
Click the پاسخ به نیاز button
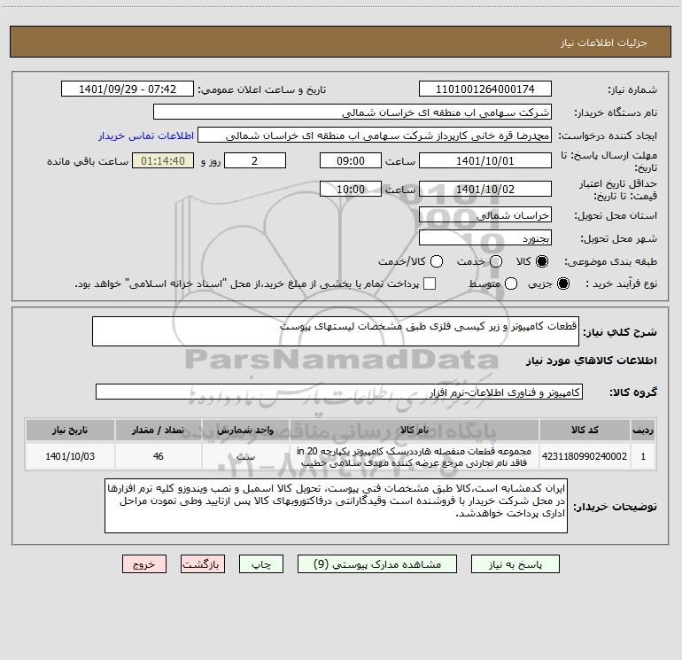point(515,564)
